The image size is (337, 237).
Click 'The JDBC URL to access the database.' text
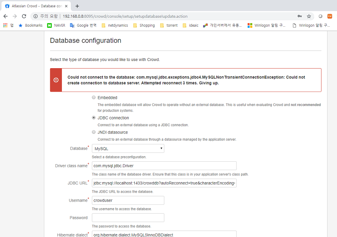click(x=123, y=192)
